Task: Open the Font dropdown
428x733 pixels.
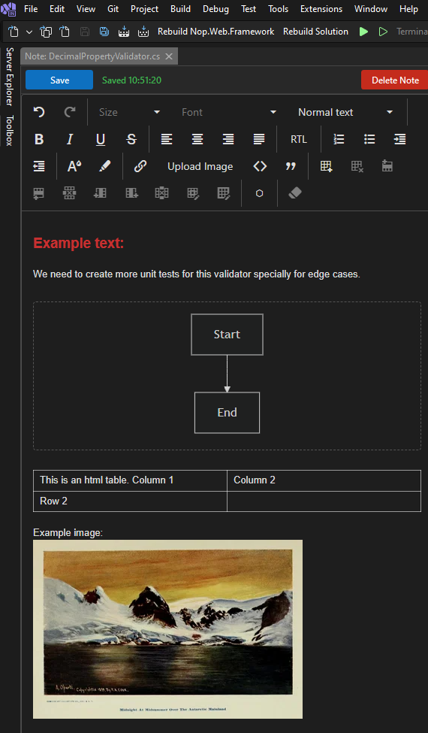Action: (x=228, y=112)
